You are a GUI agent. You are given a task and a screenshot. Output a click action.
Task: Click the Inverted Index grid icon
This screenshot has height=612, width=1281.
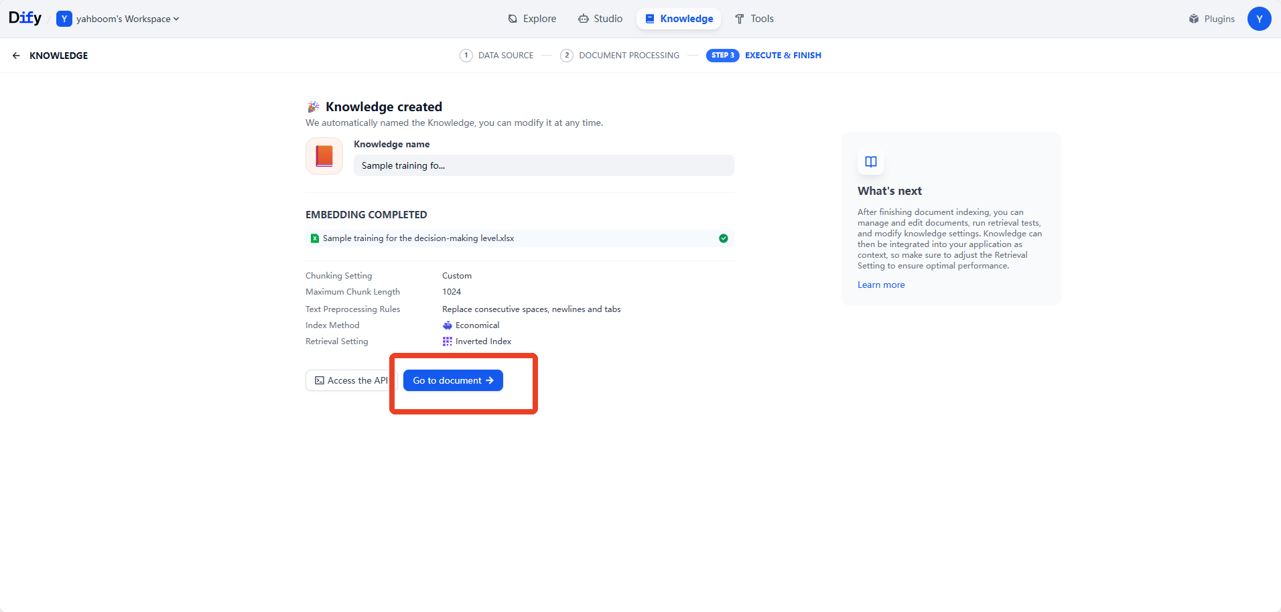coord(448,341)
